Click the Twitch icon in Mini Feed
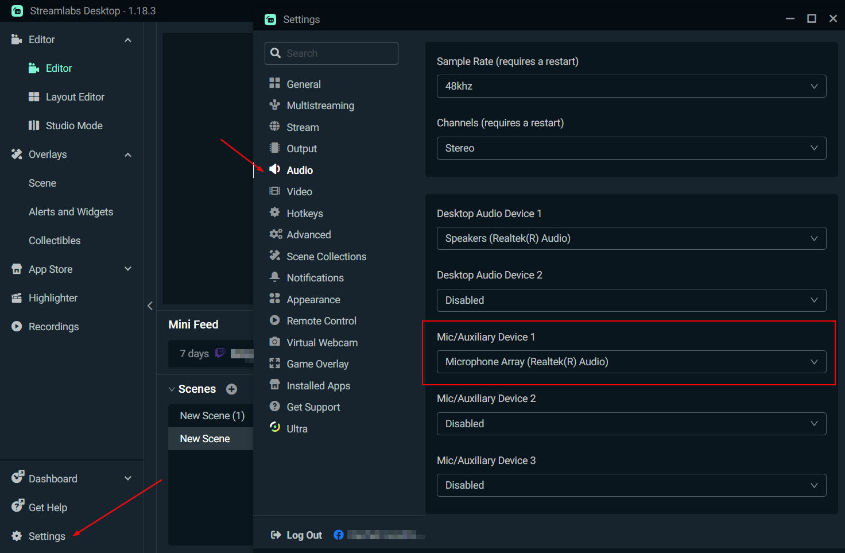Image resolution: width=845 pixels, height=553 pixels. click(x=220, y=353)
